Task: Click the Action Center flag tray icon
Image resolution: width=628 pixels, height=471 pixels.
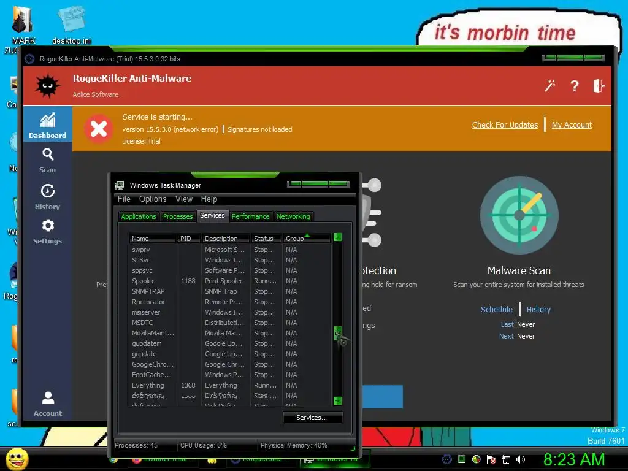Action: (x=491, y=459)
